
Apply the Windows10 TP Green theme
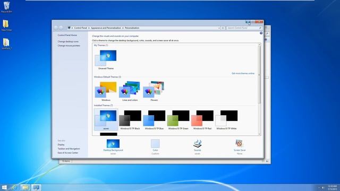point(178,118)
